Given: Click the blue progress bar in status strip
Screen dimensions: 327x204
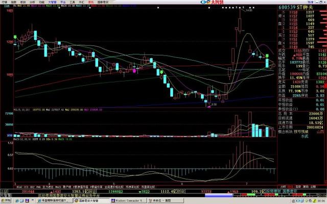Looking at the screenshot, I should [219, 195].
